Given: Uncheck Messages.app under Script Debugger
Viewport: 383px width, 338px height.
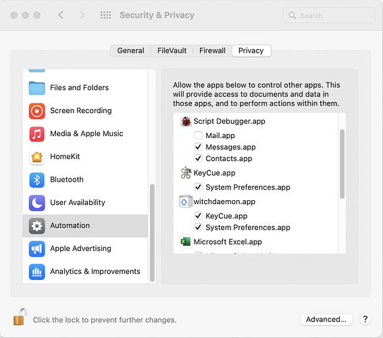Looking at the screenshot, I should click(198, 147).
